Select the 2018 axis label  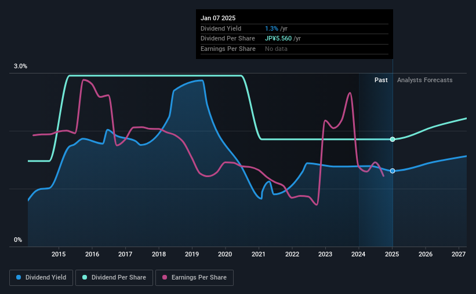(159, 254)
